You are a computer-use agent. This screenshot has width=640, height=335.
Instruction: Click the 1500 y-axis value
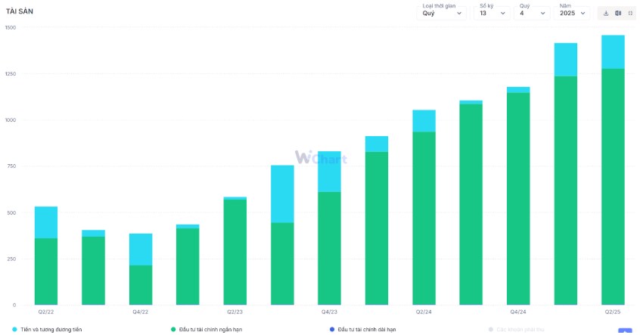[11, 28]
